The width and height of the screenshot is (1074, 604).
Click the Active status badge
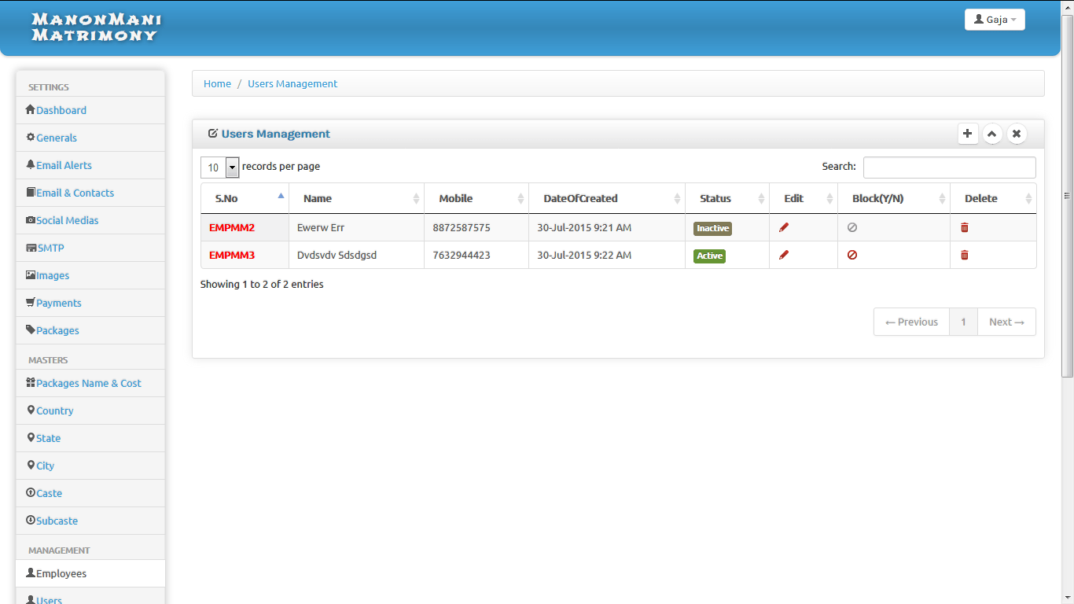tap(709, 256)
